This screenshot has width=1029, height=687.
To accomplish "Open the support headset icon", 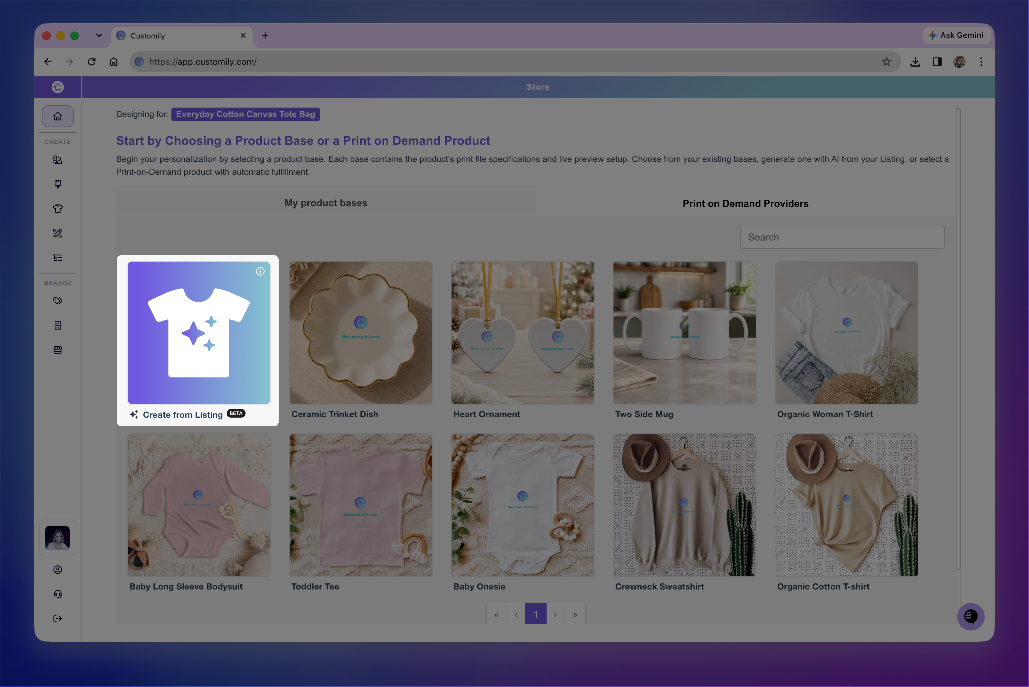I will [57, 594].
